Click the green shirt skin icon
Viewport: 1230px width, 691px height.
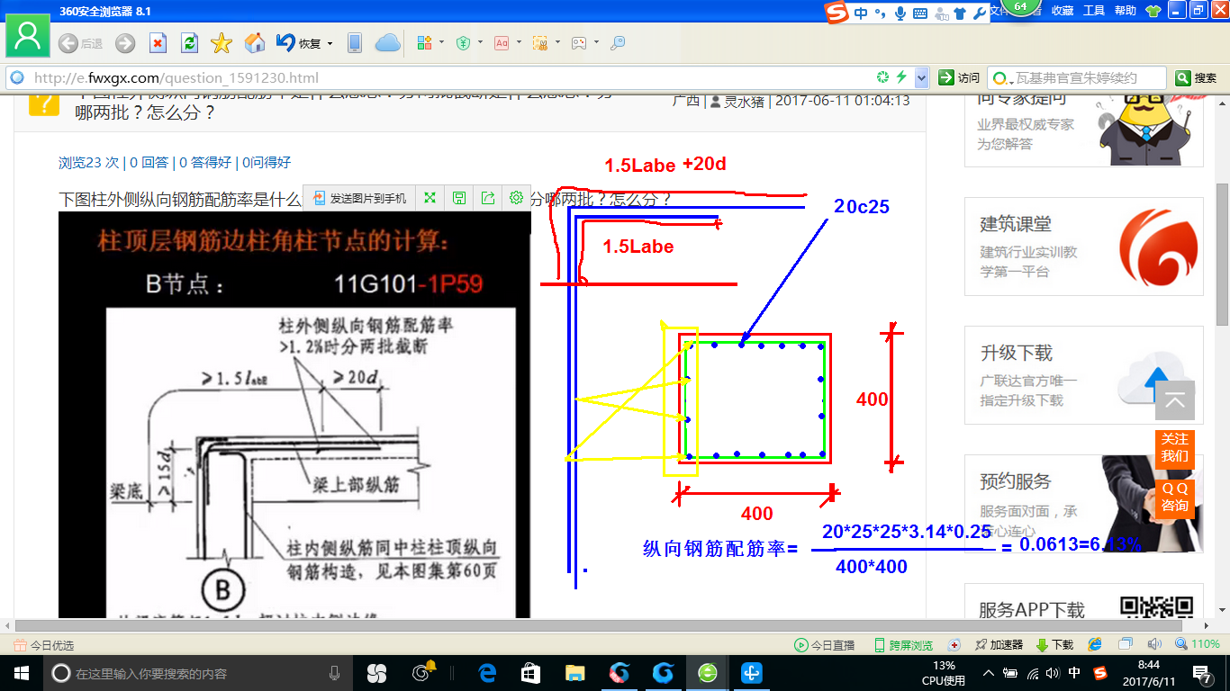(x=1153, y=11)
